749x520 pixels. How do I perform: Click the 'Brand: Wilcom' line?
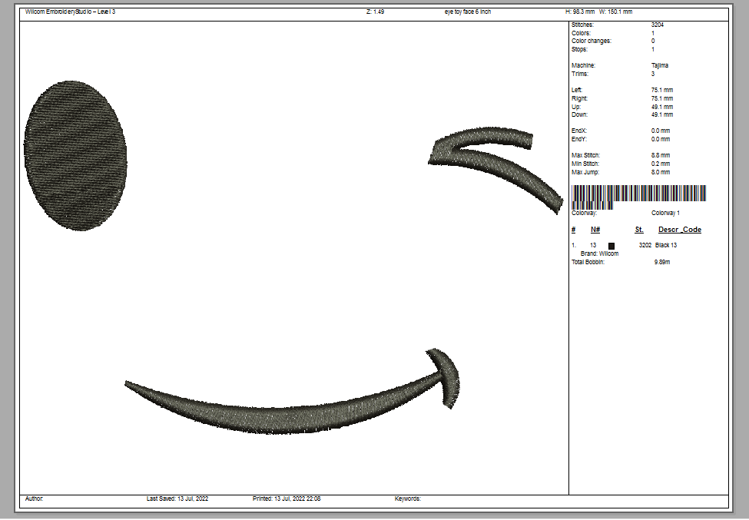(599, 254)
